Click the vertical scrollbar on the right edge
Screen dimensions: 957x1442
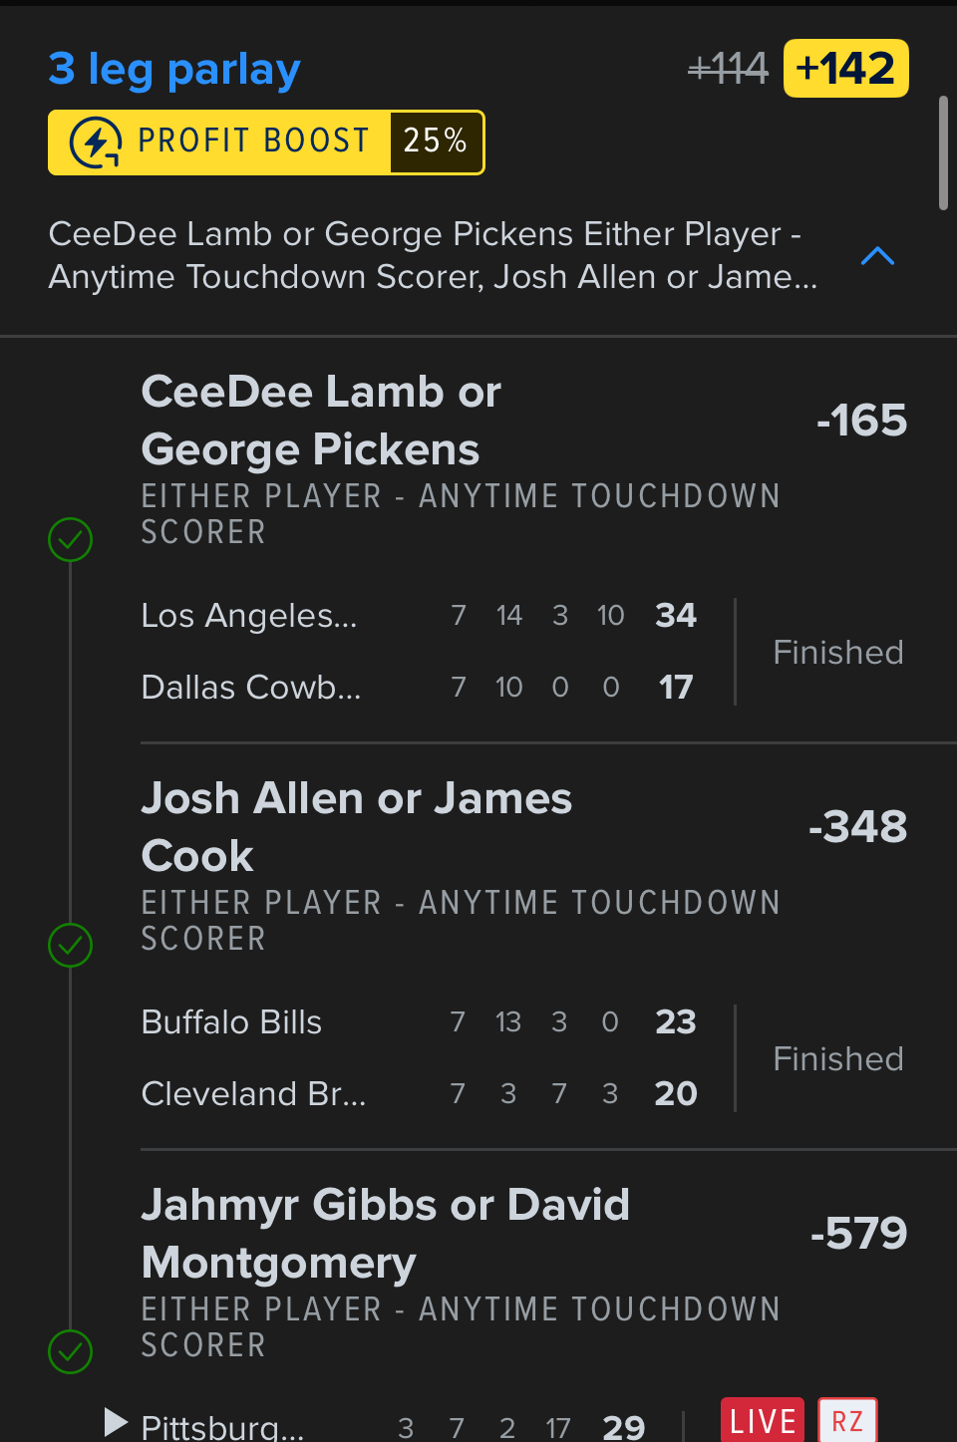click(943, 153)
